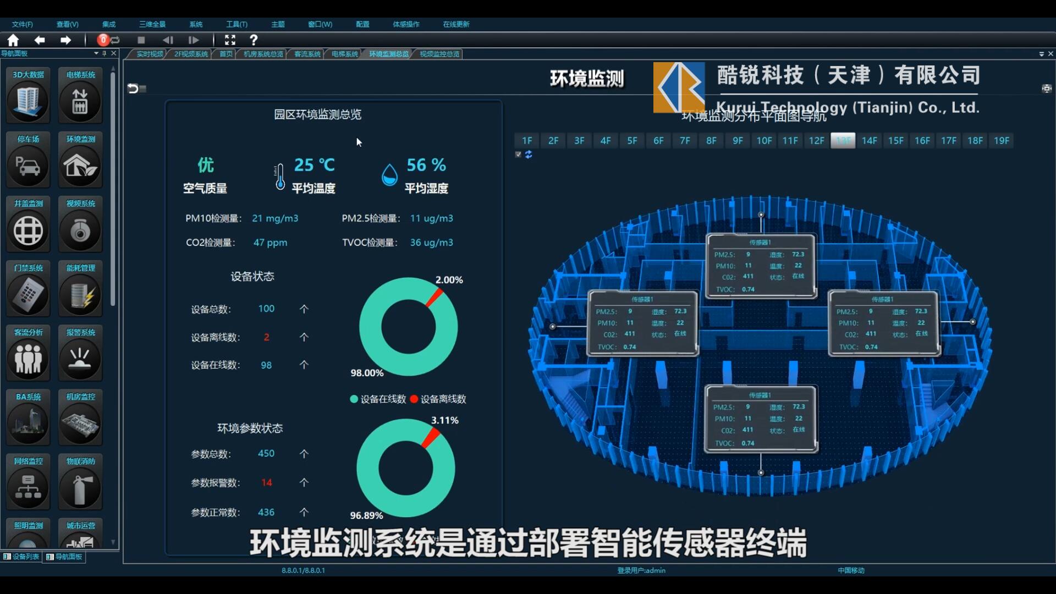Click the help question mark icon
This screenshot has height=594, width=1056.
tap(254, 40)
